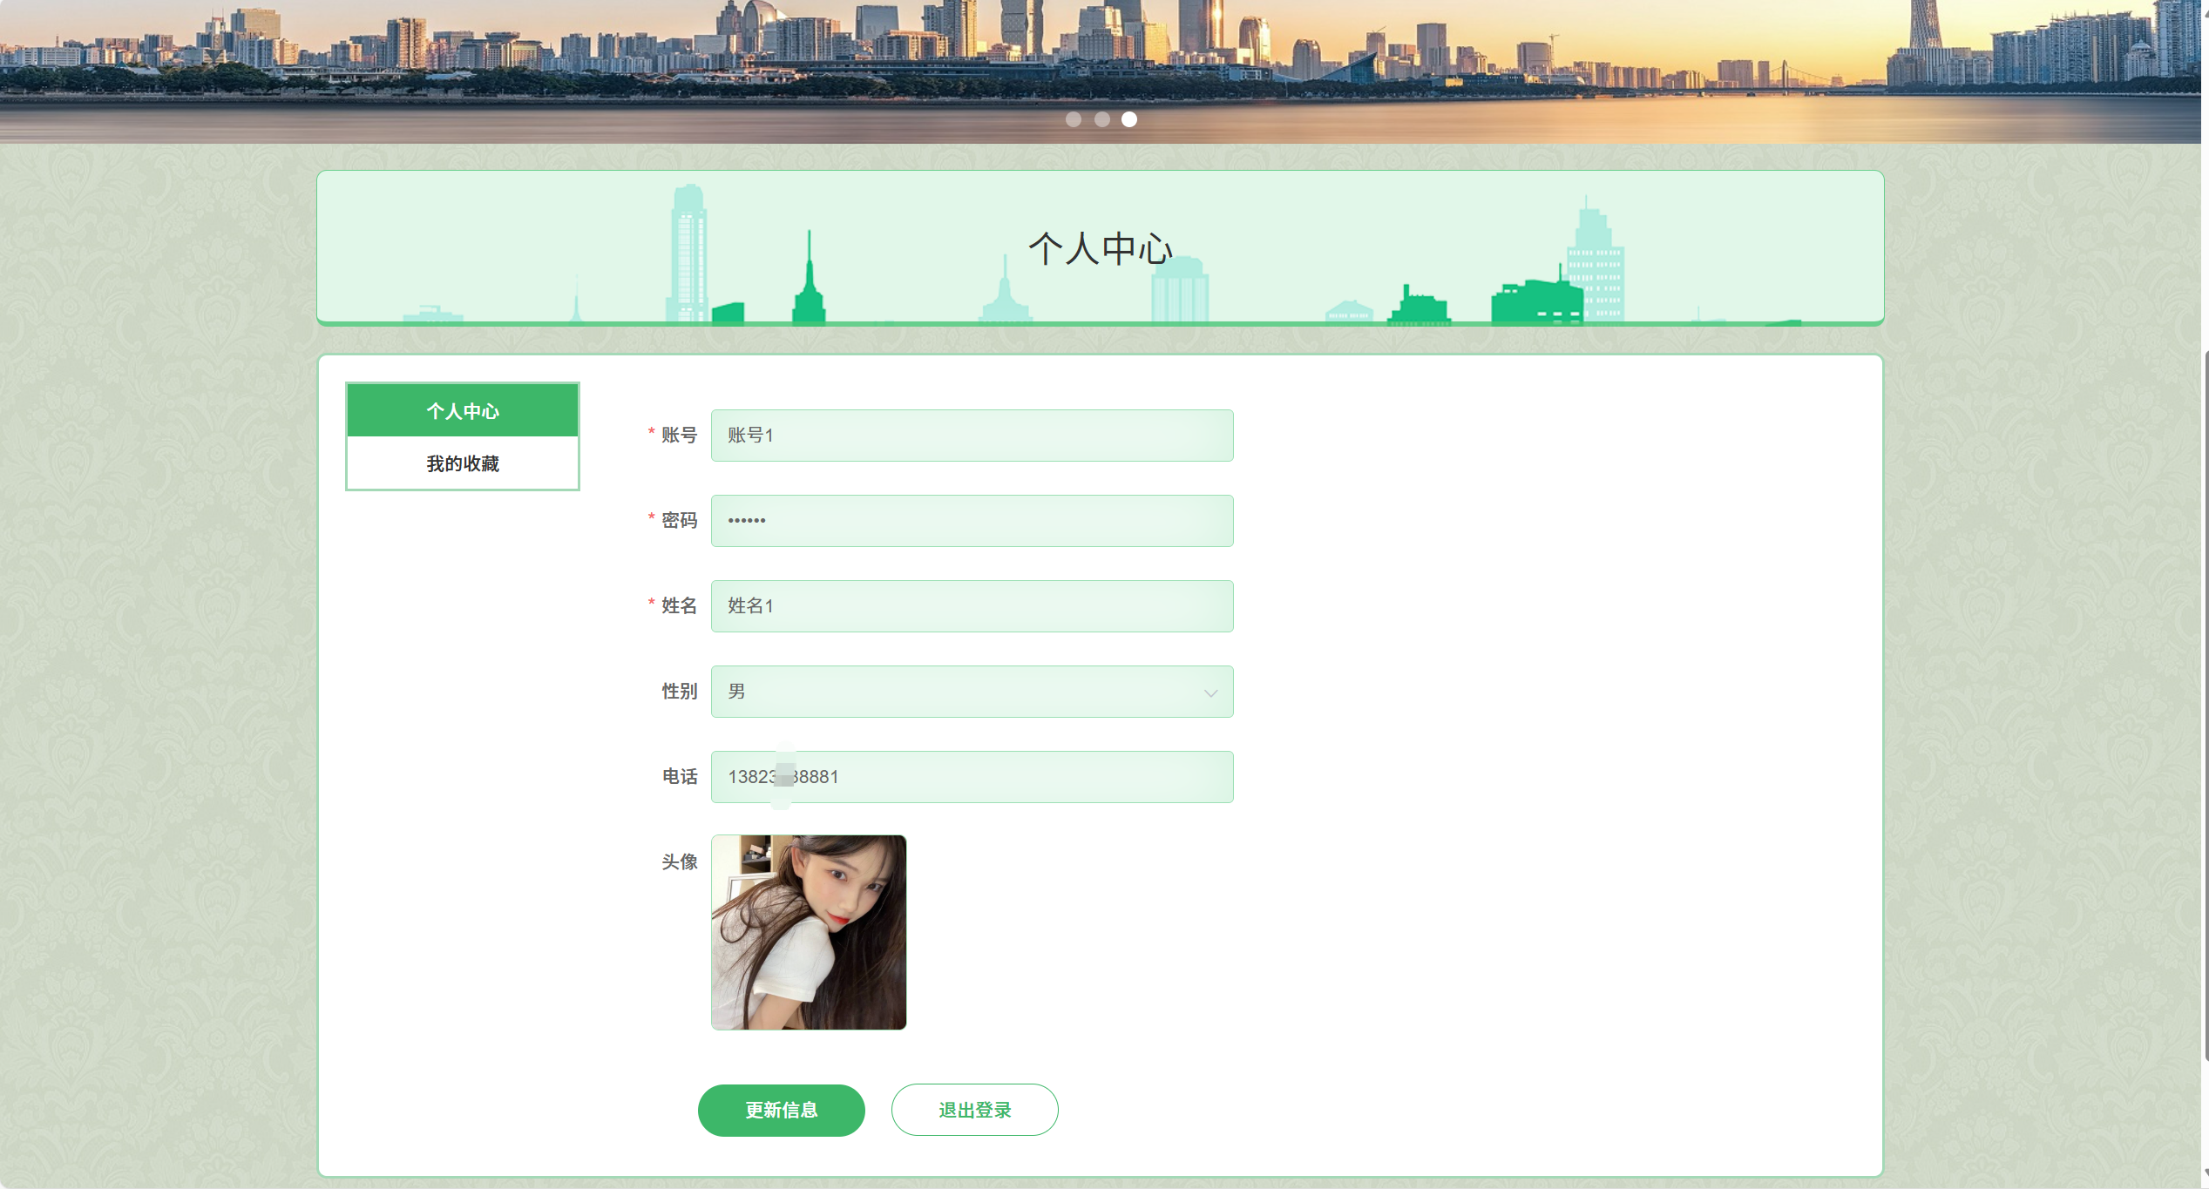Focus the 账号 input field
The width and height of the screenshot is (2209, 1189).
pos(972,436)
